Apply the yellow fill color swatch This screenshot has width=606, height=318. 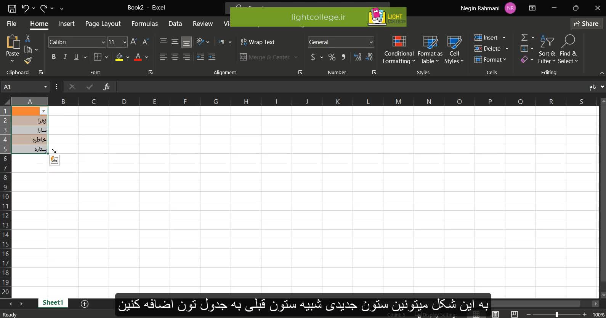(x=119, y=57)
